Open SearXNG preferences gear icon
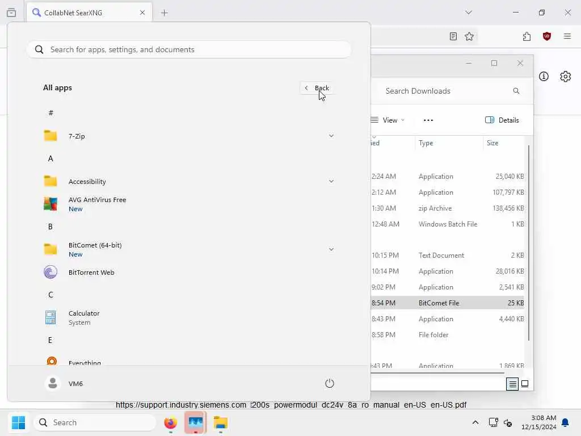This screenshot has width=581, height=436. click(566, 77)
